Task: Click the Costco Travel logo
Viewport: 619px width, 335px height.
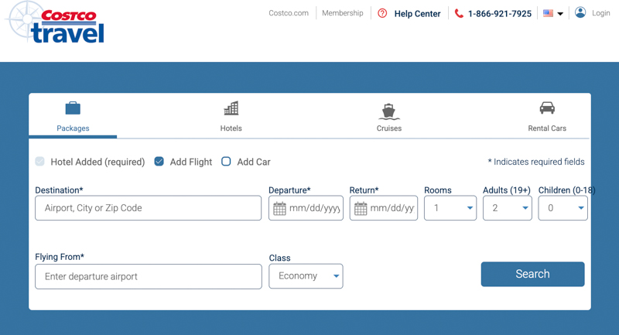Action: click(56, 22)
